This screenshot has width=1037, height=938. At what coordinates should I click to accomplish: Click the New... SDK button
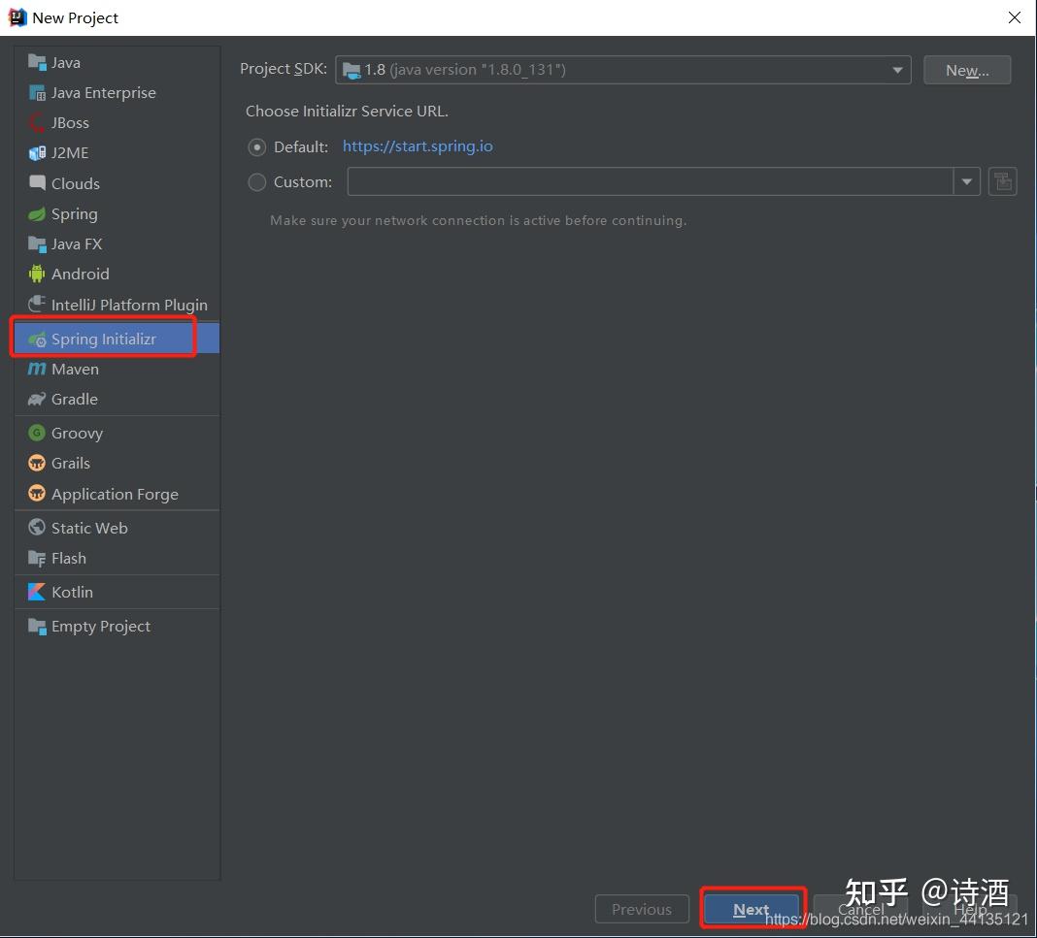pyautogui.click(x=967, y=70)
